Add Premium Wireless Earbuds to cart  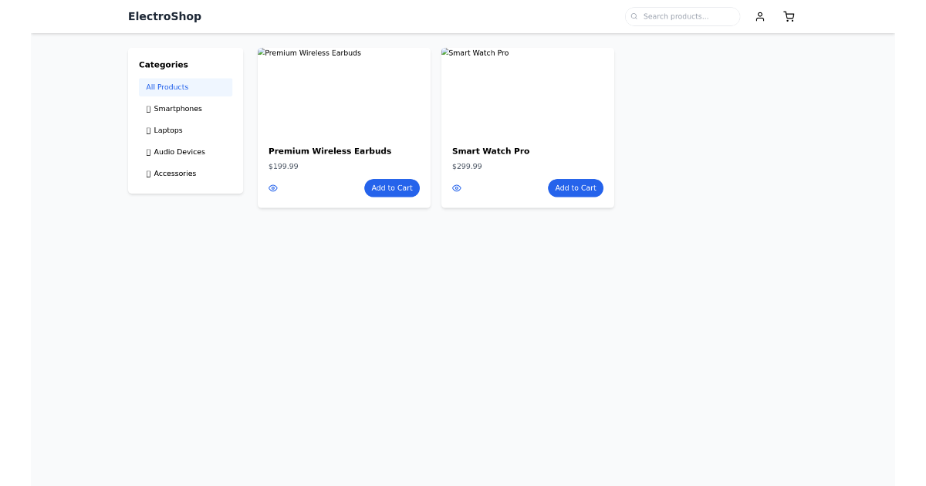[392, 187]
